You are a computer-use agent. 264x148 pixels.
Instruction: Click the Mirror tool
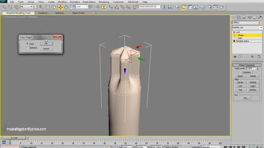[x=164, y=7]
